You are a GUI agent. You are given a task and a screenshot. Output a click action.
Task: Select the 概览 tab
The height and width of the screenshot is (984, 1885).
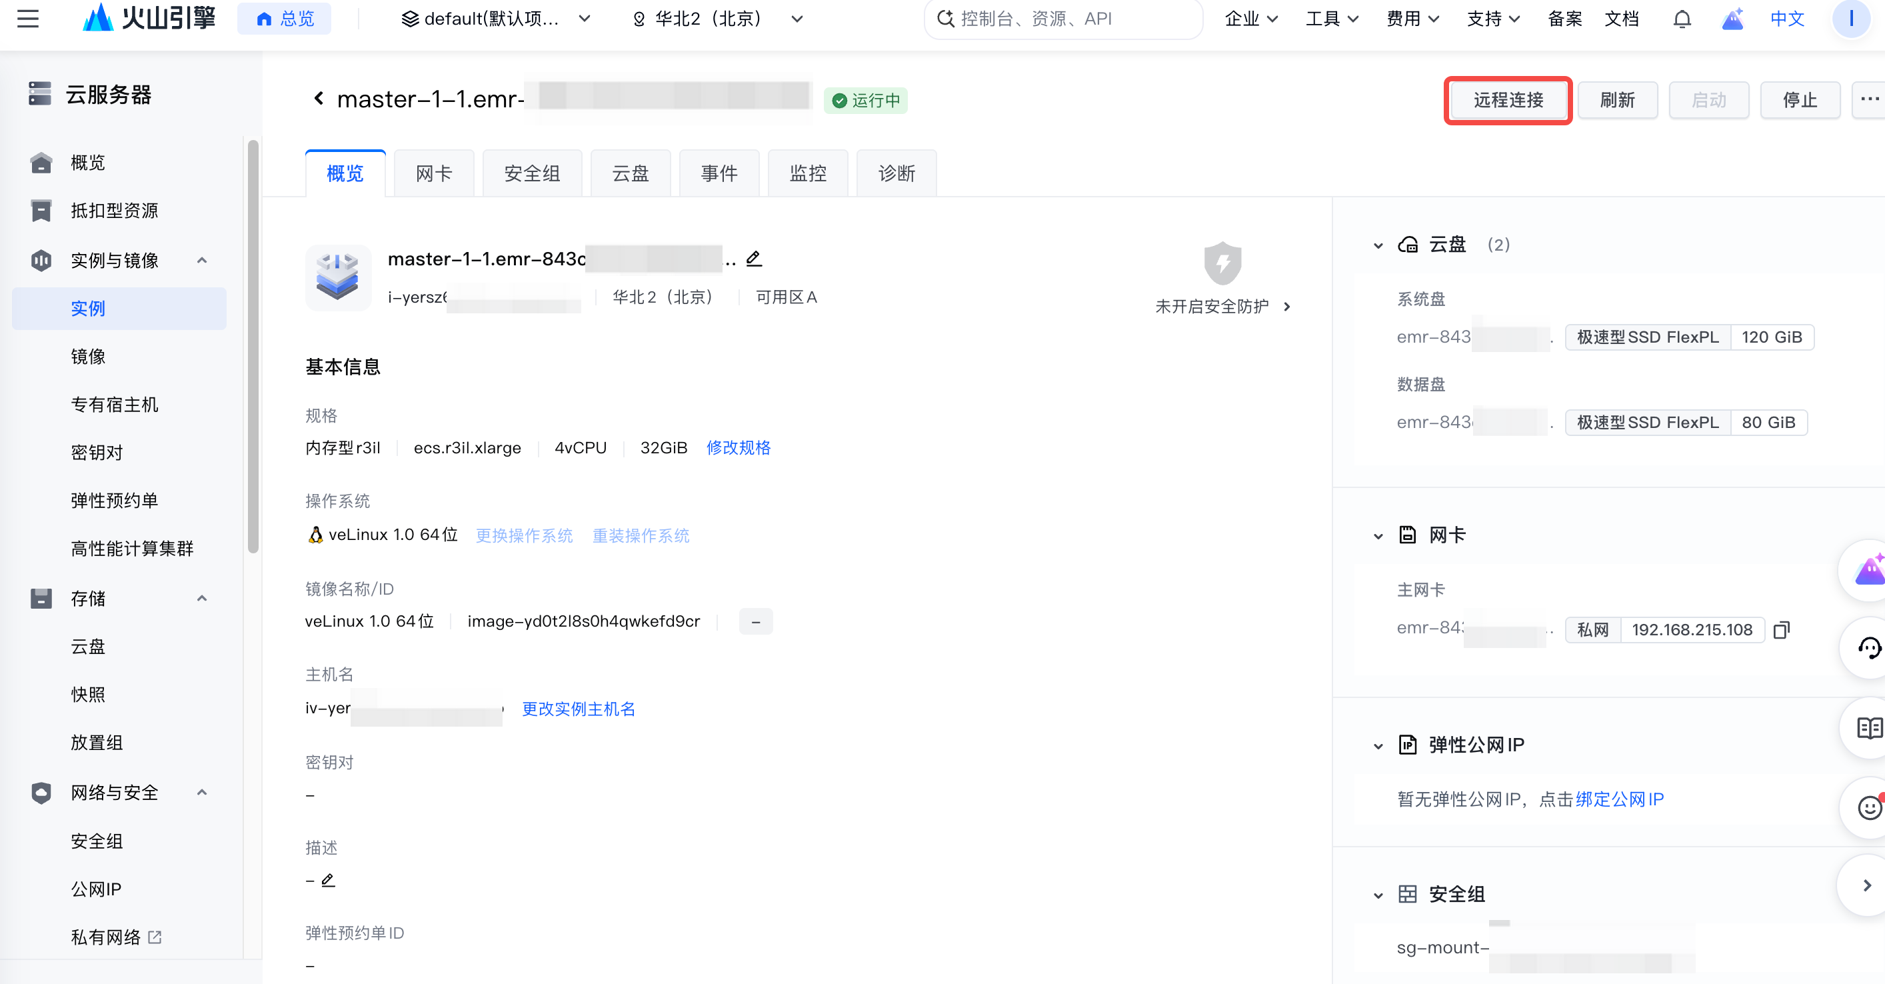pyautogui.click(x=345, y=173)
